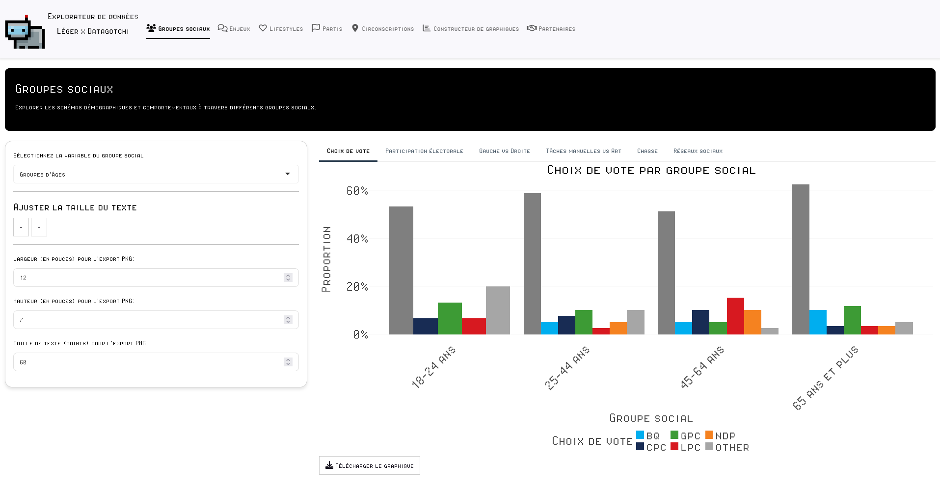This screenshot has width=940, height=486.
Task: Click the Circonscriptions map pin icon
Action: pyautogui.click(x=355, y=28)
